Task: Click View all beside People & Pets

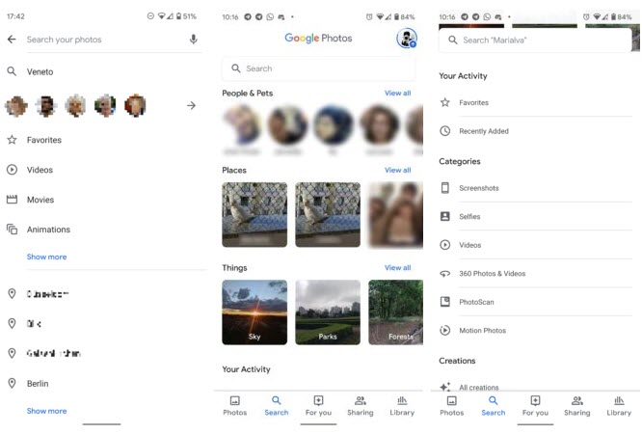Action: coord(397,94)
